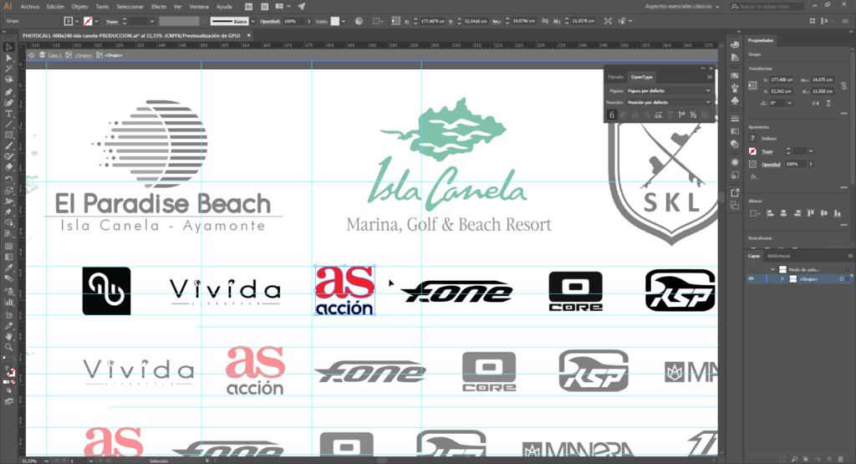Click vertical align top button in Alinear

811,213
